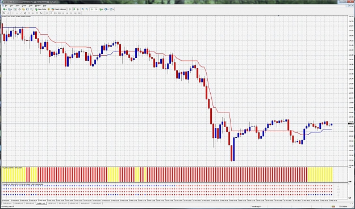Expand the Profiles dropdown arrow
The width and height of the screenshot is (355, 209).
pyautogui.click(x=11, y=9)
